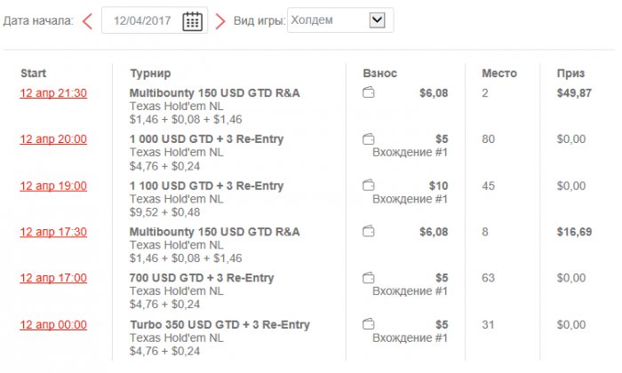622x373 pixels.
Task: Click wallet icon for Multibounty 21:30 tournament
Action: (369, 92)
